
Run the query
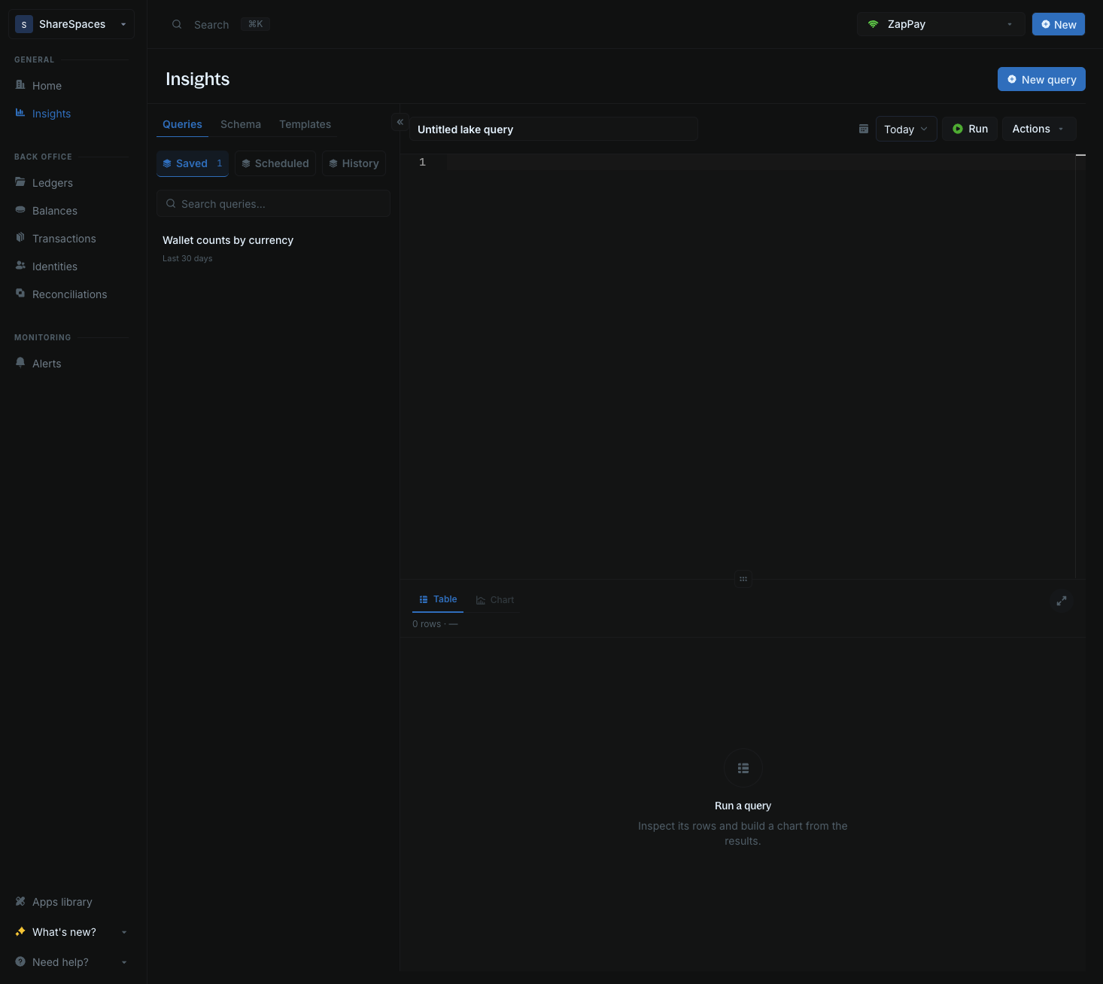coord(970,129)
